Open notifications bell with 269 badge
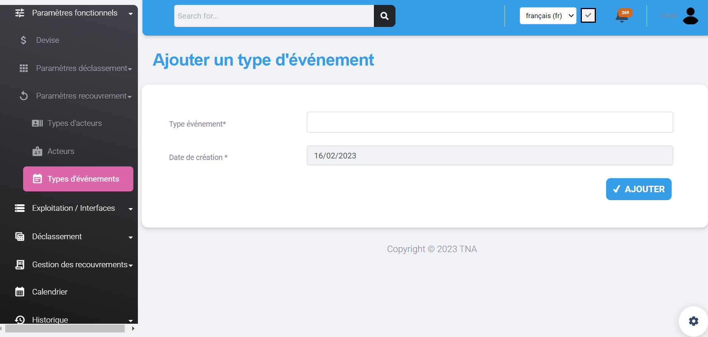This screenshot has height=337, width=708. point(622,16)
